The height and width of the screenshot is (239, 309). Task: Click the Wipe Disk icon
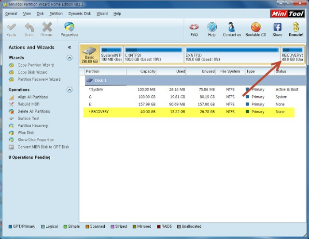click(x=11, y=133)
